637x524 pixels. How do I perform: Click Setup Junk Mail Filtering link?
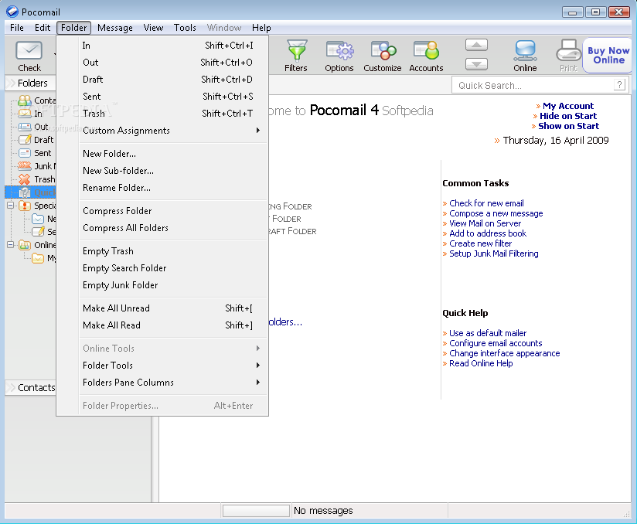[493, 253]
